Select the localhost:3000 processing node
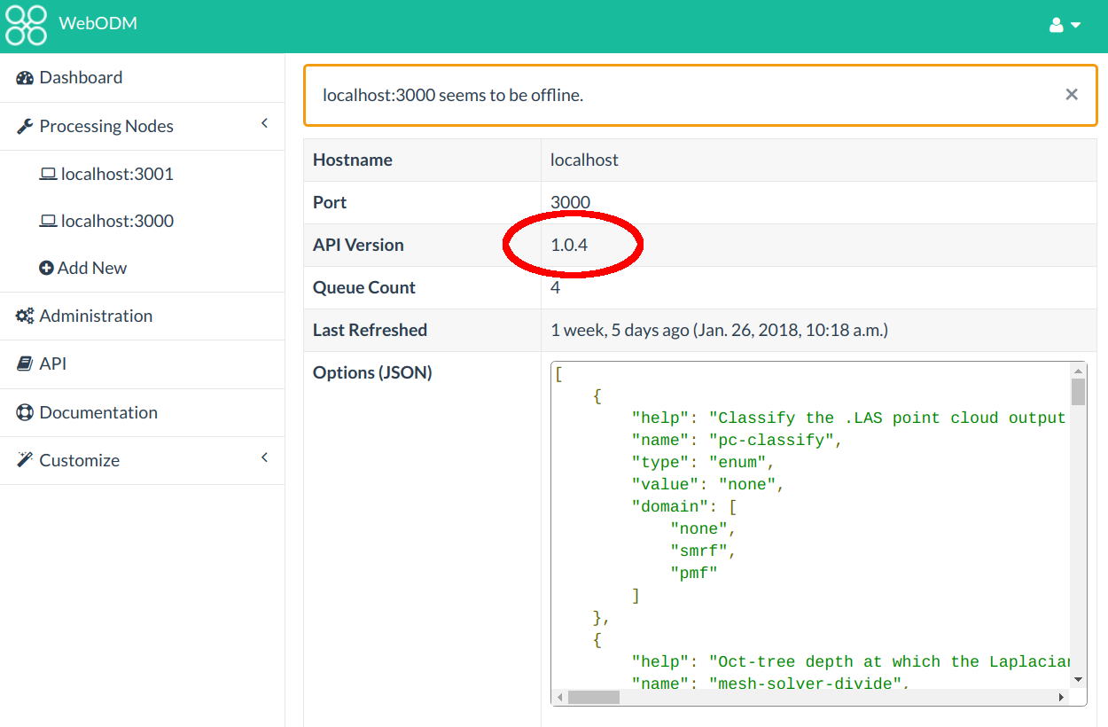1108x727 pixels. [x=117, y=221]
